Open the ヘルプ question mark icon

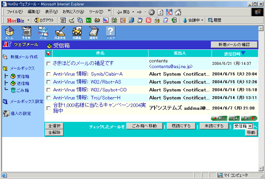pos(110,33)
